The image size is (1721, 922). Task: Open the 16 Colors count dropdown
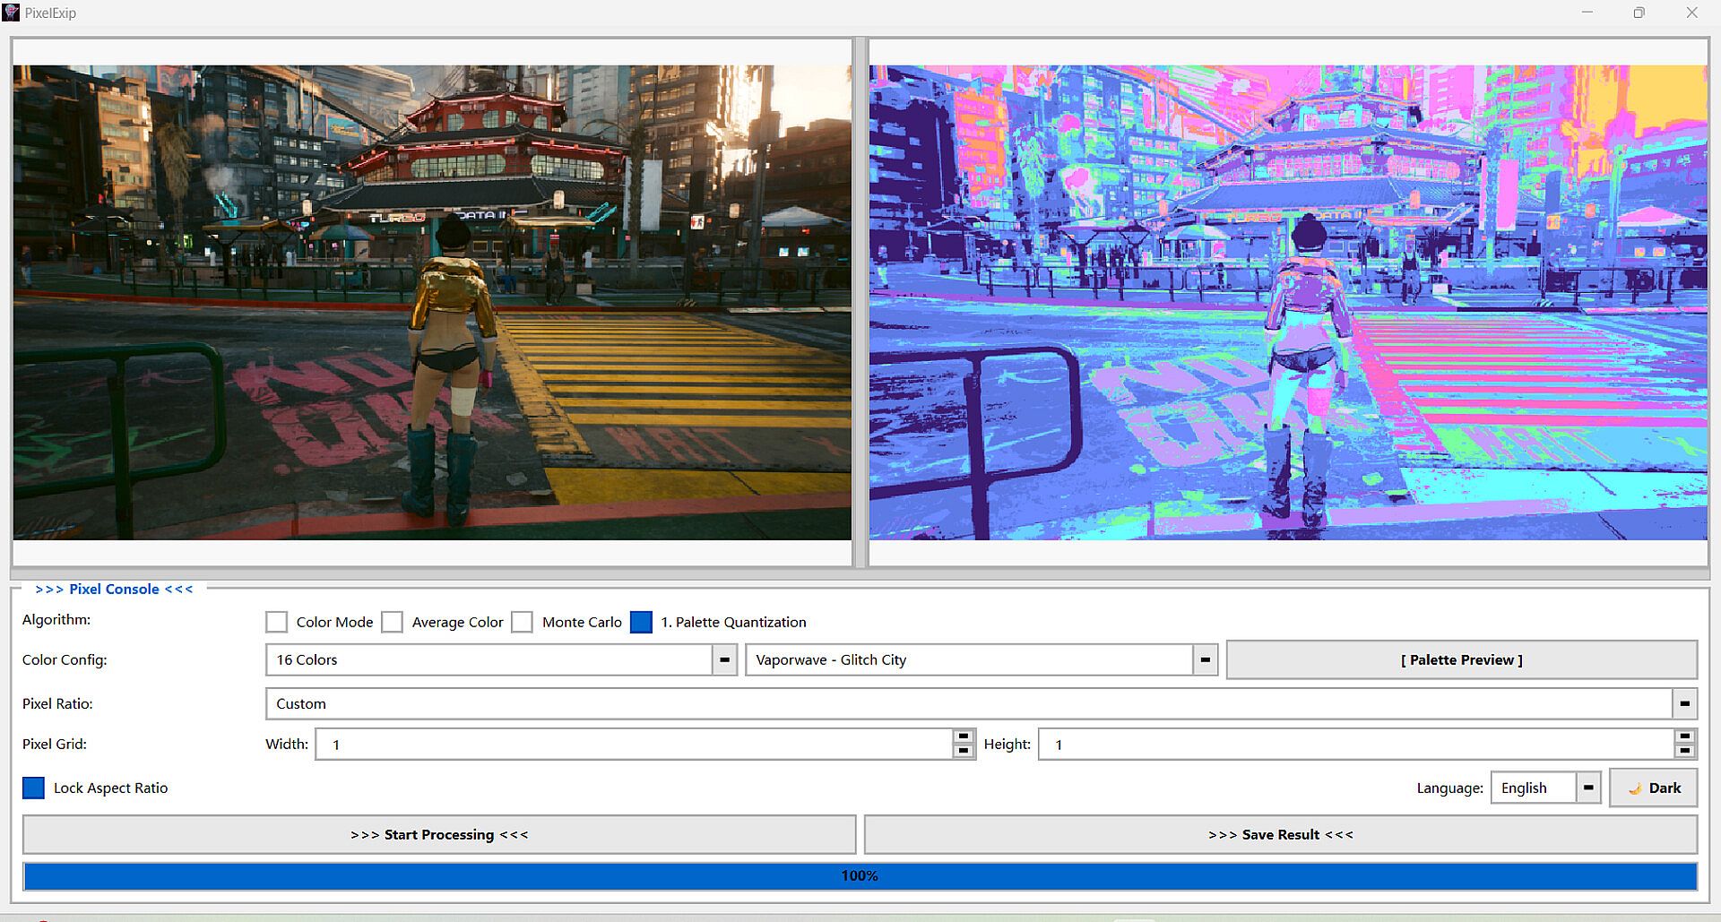pos(724,659)
